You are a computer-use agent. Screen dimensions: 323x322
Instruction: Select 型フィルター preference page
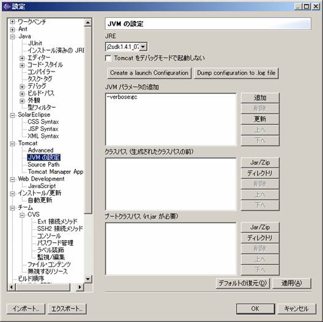click(x=42, y=107)
